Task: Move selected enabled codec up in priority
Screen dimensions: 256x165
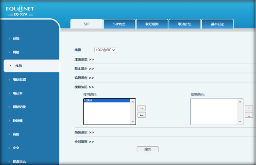Action: tap(249, 108)
